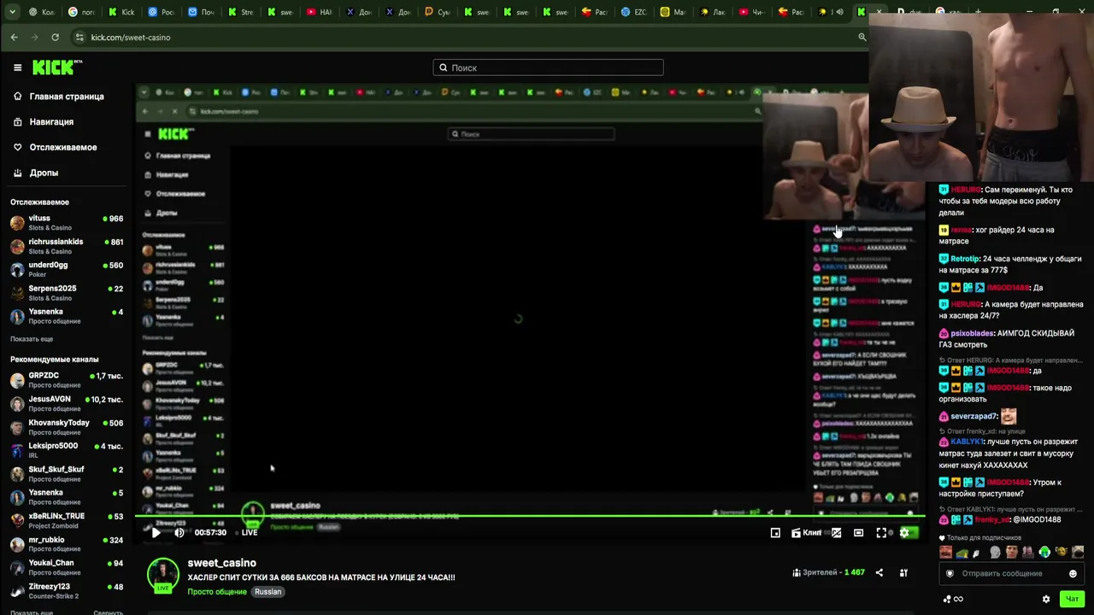Viewport: 1094px width, 615px height.
Task: Select the Skuf_Skuf_Skuf avatar
Action: (x=17, y=474)
